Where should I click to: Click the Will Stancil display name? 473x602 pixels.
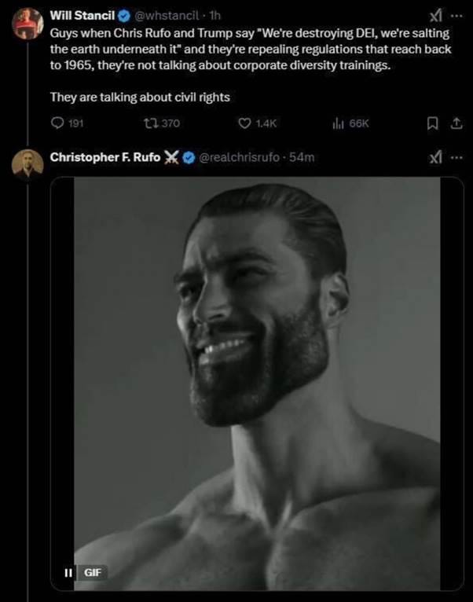tap(82, 15)
